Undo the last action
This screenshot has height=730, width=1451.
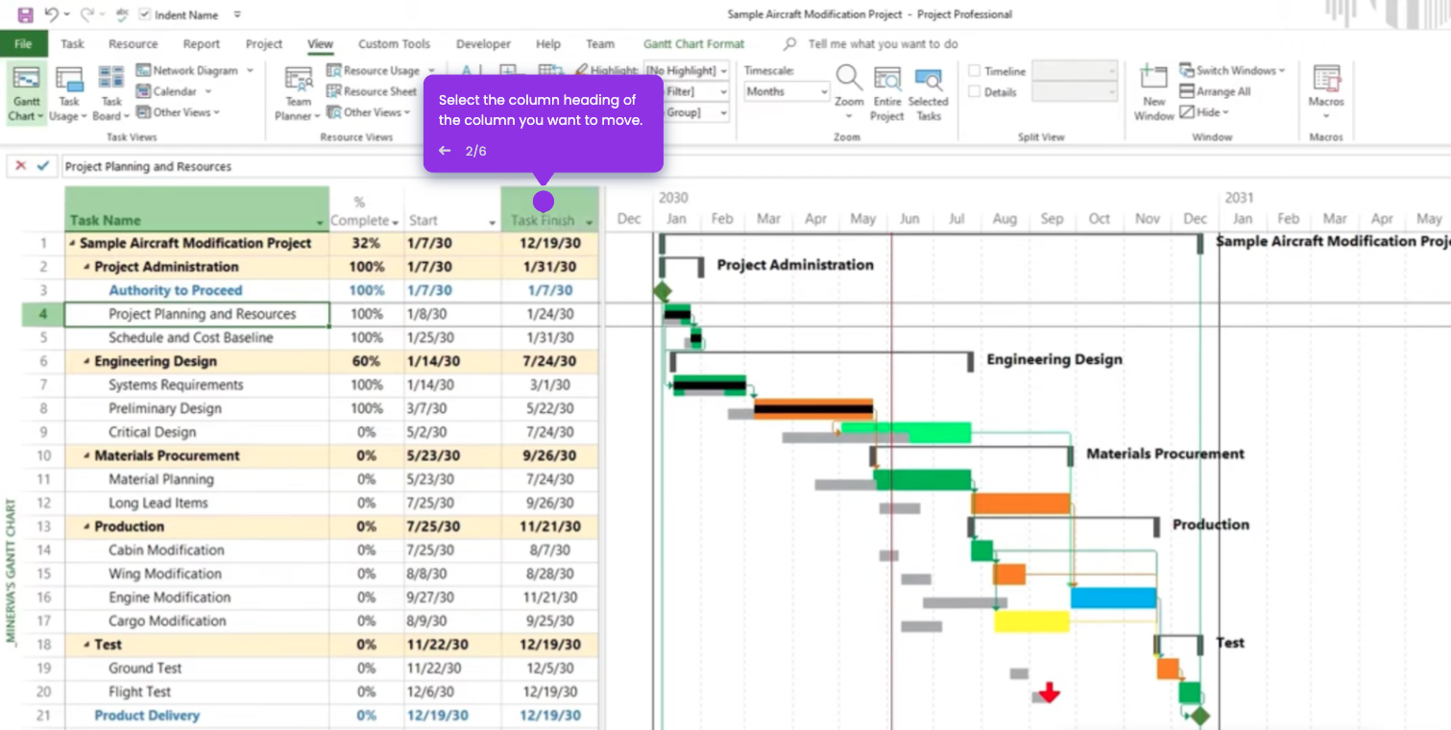tap(52, 14)
